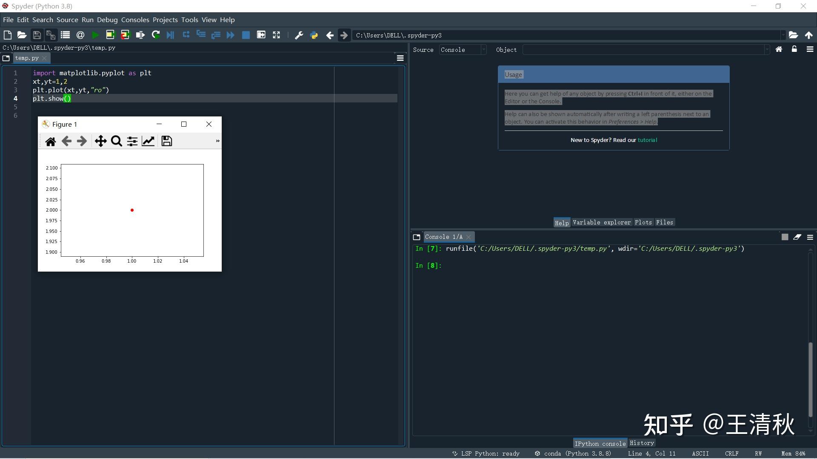Viewport: 817px width, 459px height.
Task: Open the PYTHONPATH manager
Action: coord(314,35)
